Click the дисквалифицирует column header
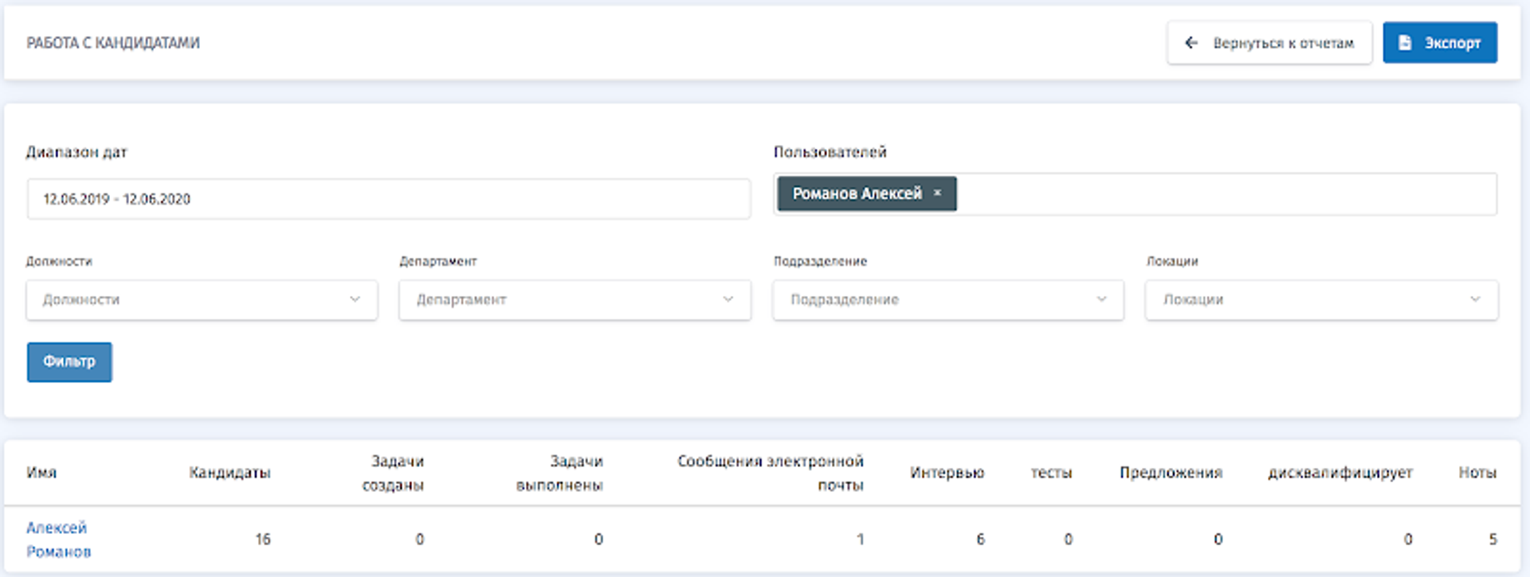This screenshot has height=577, width=1530. tap(1340, 473)
